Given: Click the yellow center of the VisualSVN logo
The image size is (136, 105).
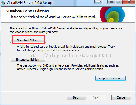Looking at the screenshot, I should pos(111,20).
